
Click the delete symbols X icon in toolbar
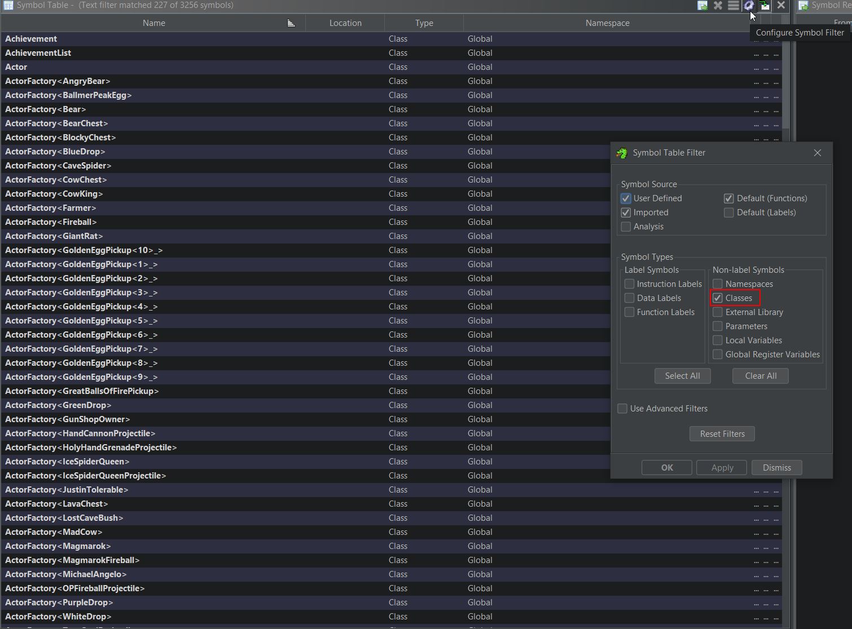pos(718,5)
